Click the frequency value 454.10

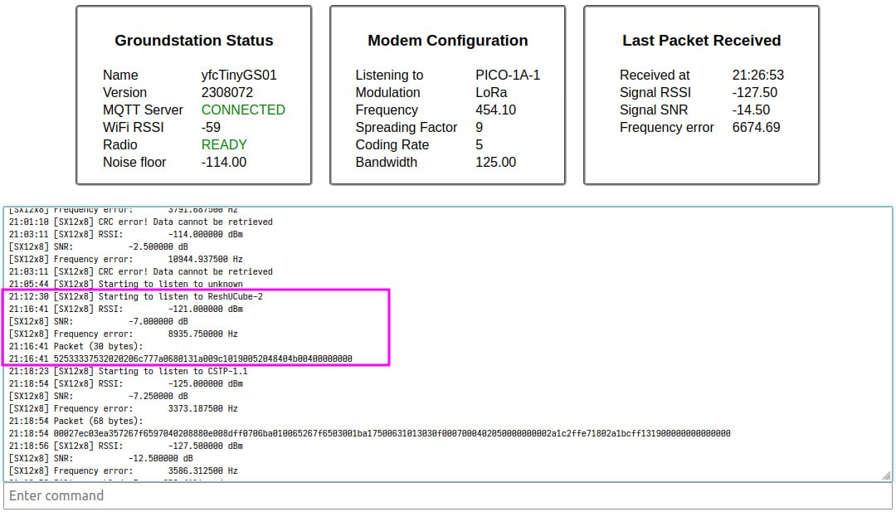pos(495,110)
